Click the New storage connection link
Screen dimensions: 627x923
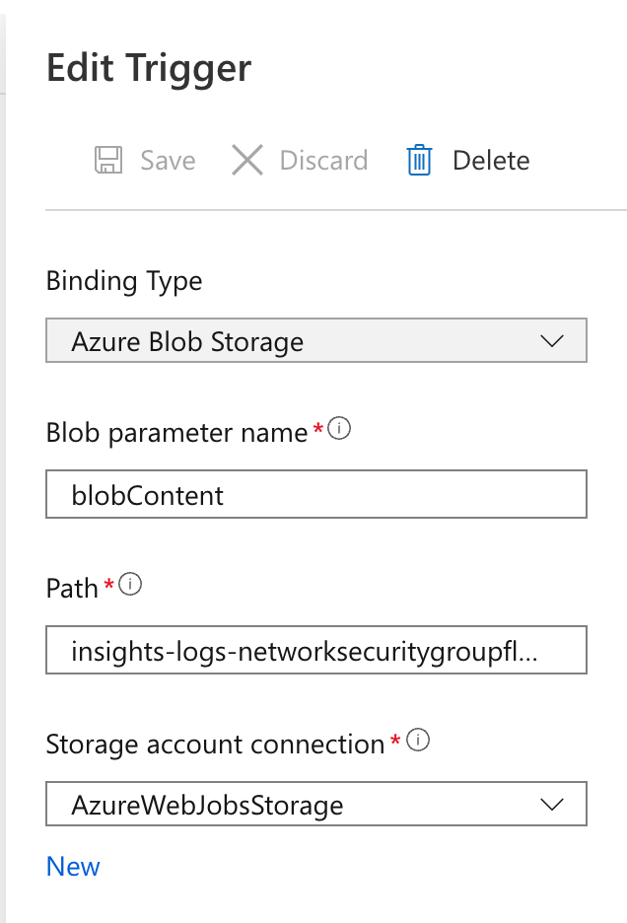(73, 867)
